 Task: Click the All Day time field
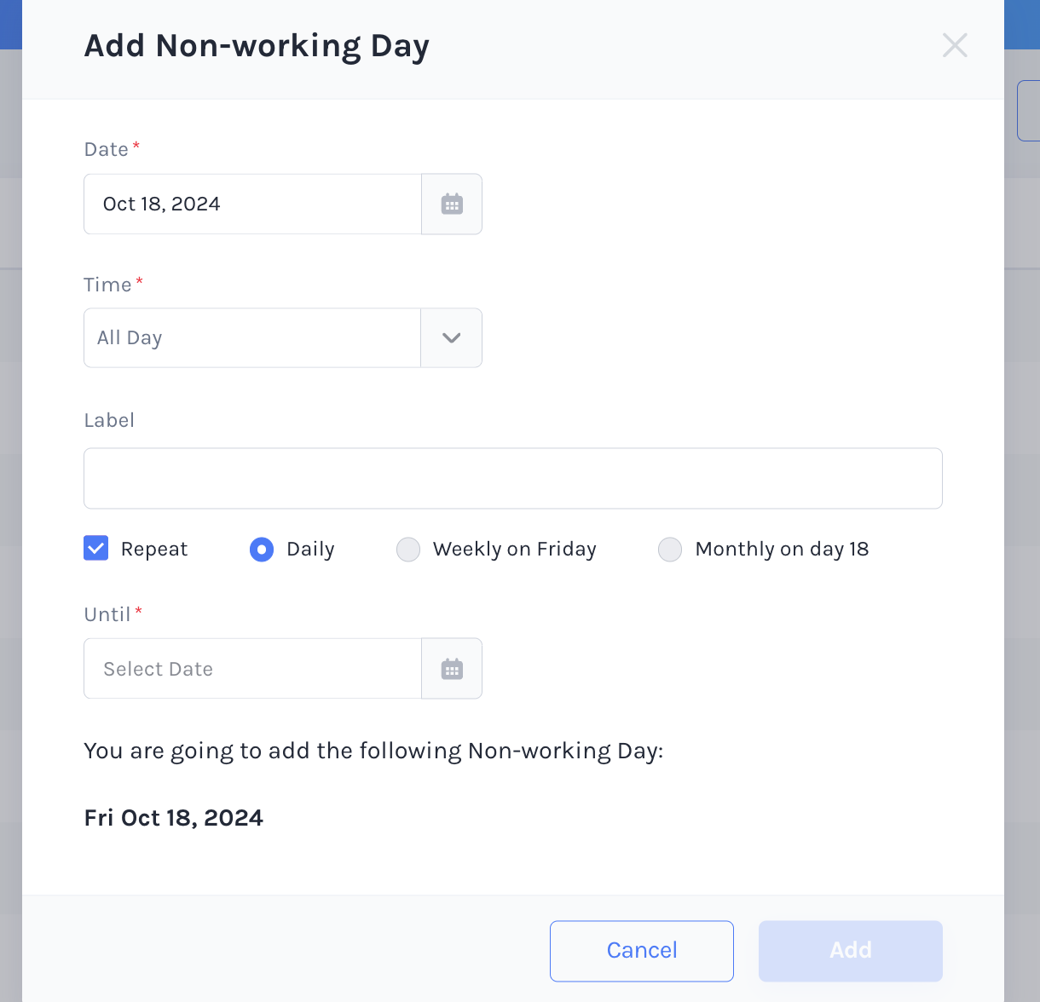click(252, 337)
